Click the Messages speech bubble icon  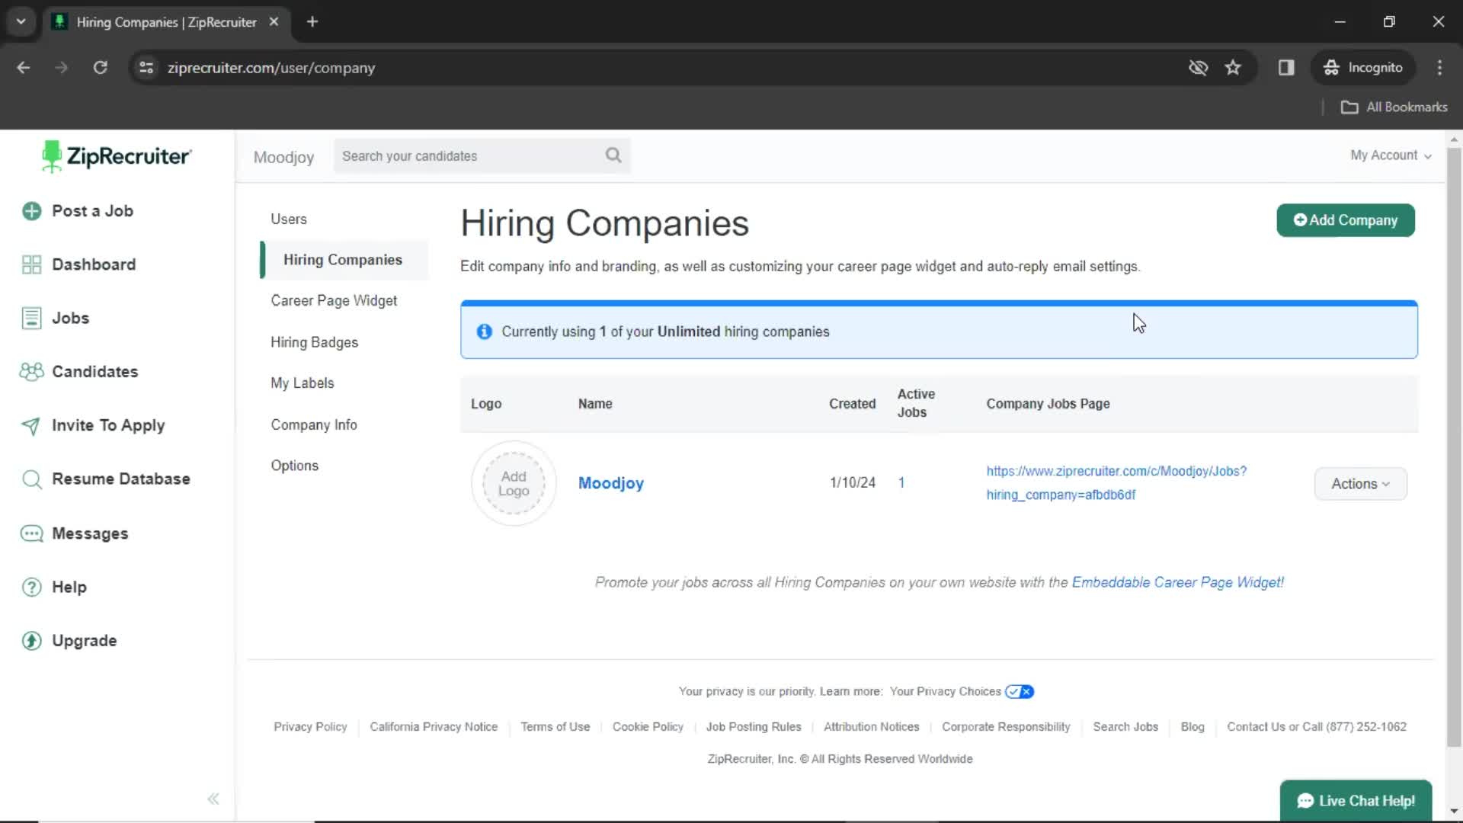pos(31,533)
